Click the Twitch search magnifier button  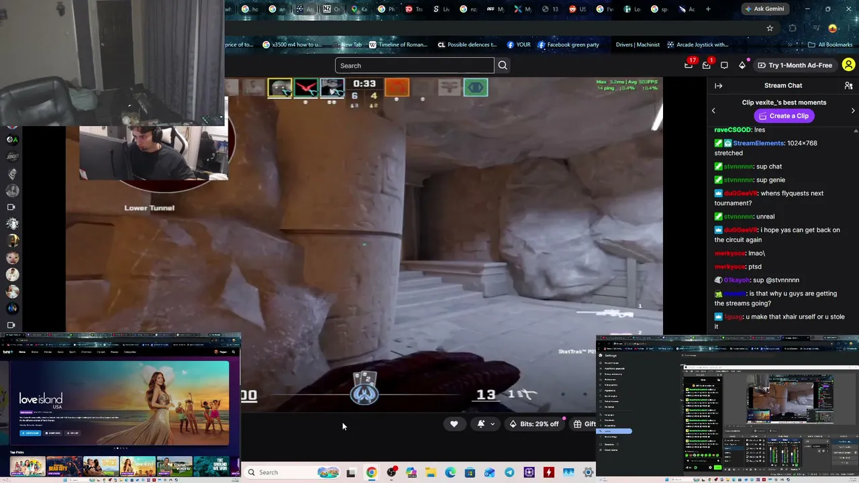[503, 65]
